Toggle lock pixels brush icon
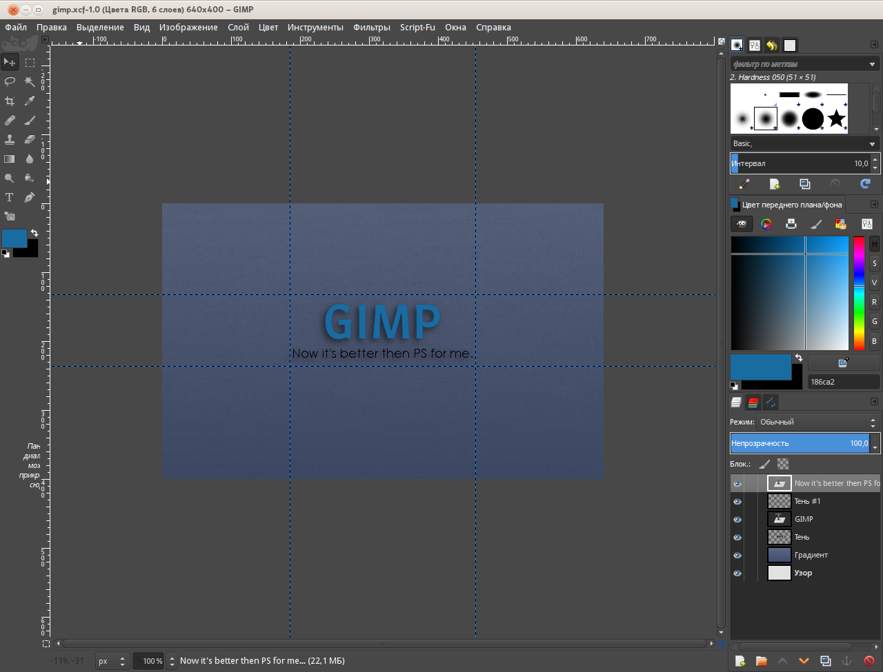The image size is (883, 672). [764, 464]
